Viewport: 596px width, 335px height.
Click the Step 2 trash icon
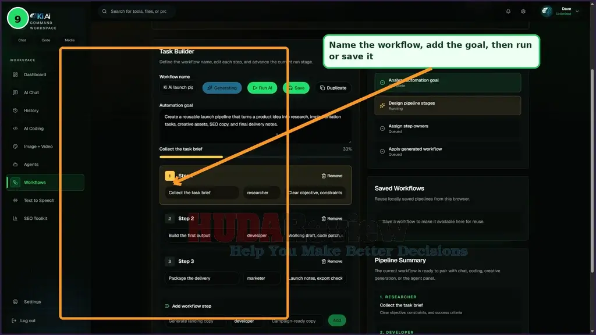[x=324, y=219]
